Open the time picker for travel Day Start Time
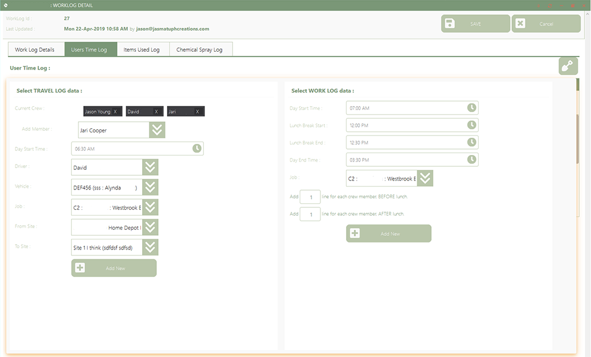 click(x=197, y=149)
